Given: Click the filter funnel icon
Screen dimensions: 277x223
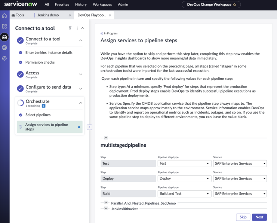Looking at the screenshot, I should [x=70, y=28].
